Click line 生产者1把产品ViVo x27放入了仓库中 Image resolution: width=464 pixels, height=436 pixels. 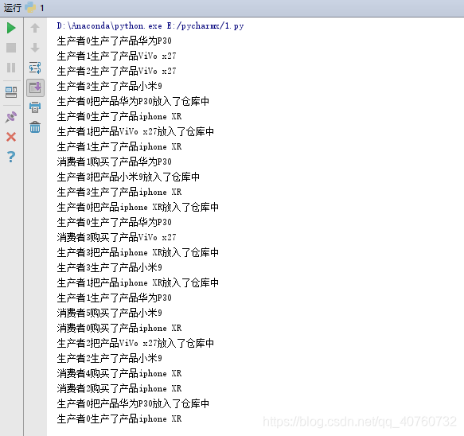pyautogui.click(x=135, y=131)
